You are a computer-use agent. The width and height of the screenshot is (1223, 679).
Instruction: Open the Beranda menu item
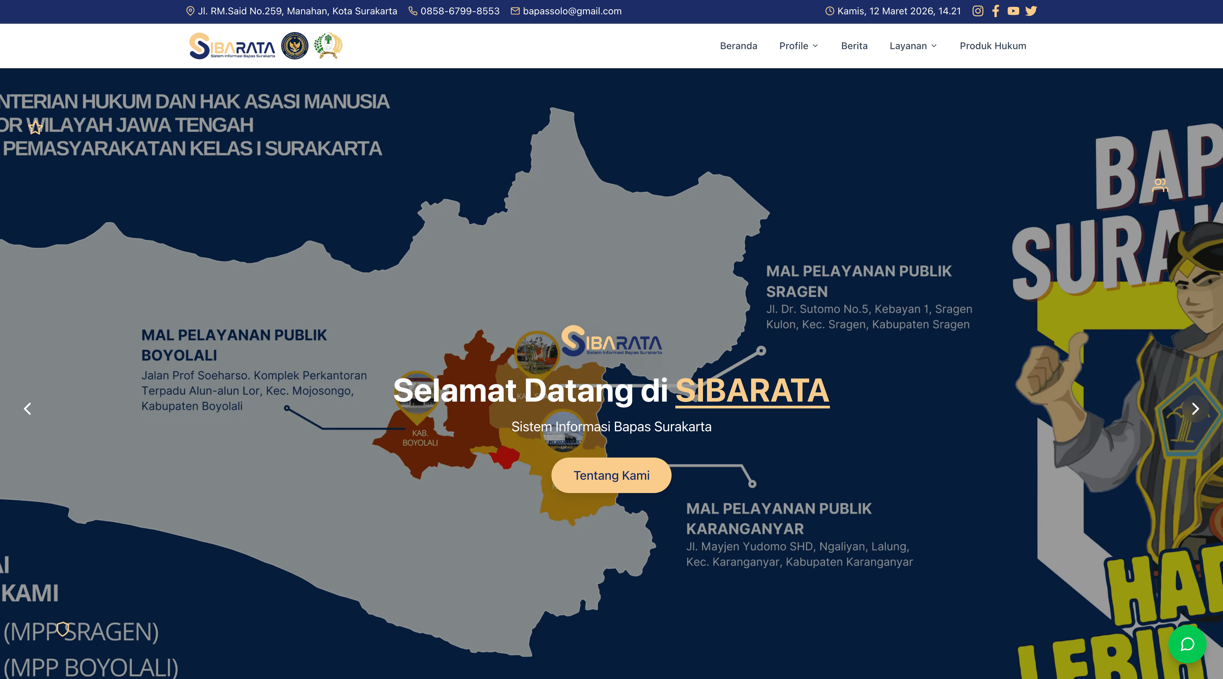click(x=738, y=46)
